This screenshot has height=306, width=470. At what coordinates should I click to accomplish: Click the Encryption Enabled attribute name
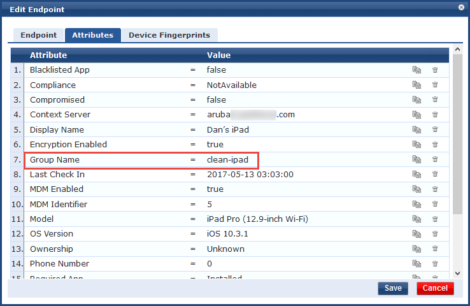click(68, 144)
